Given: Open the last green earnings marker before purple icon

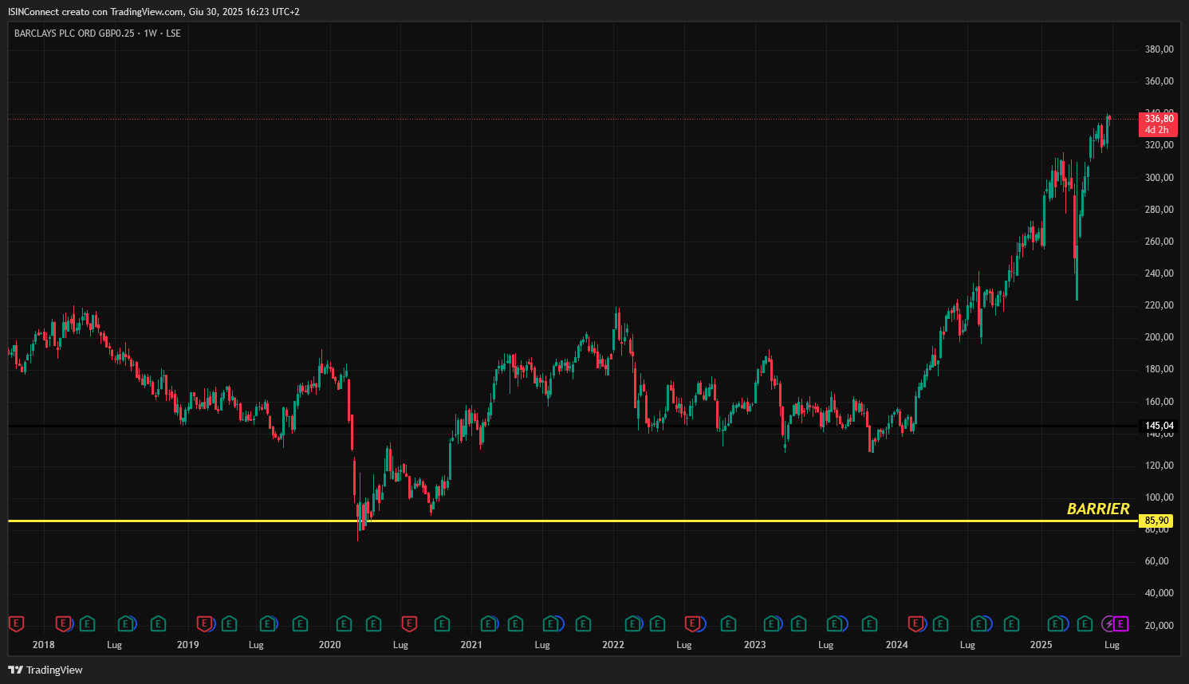Looking at the screenshot, I should [x=1085, y=623].
